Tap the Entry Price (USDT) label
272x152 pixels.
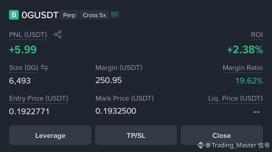39,98
